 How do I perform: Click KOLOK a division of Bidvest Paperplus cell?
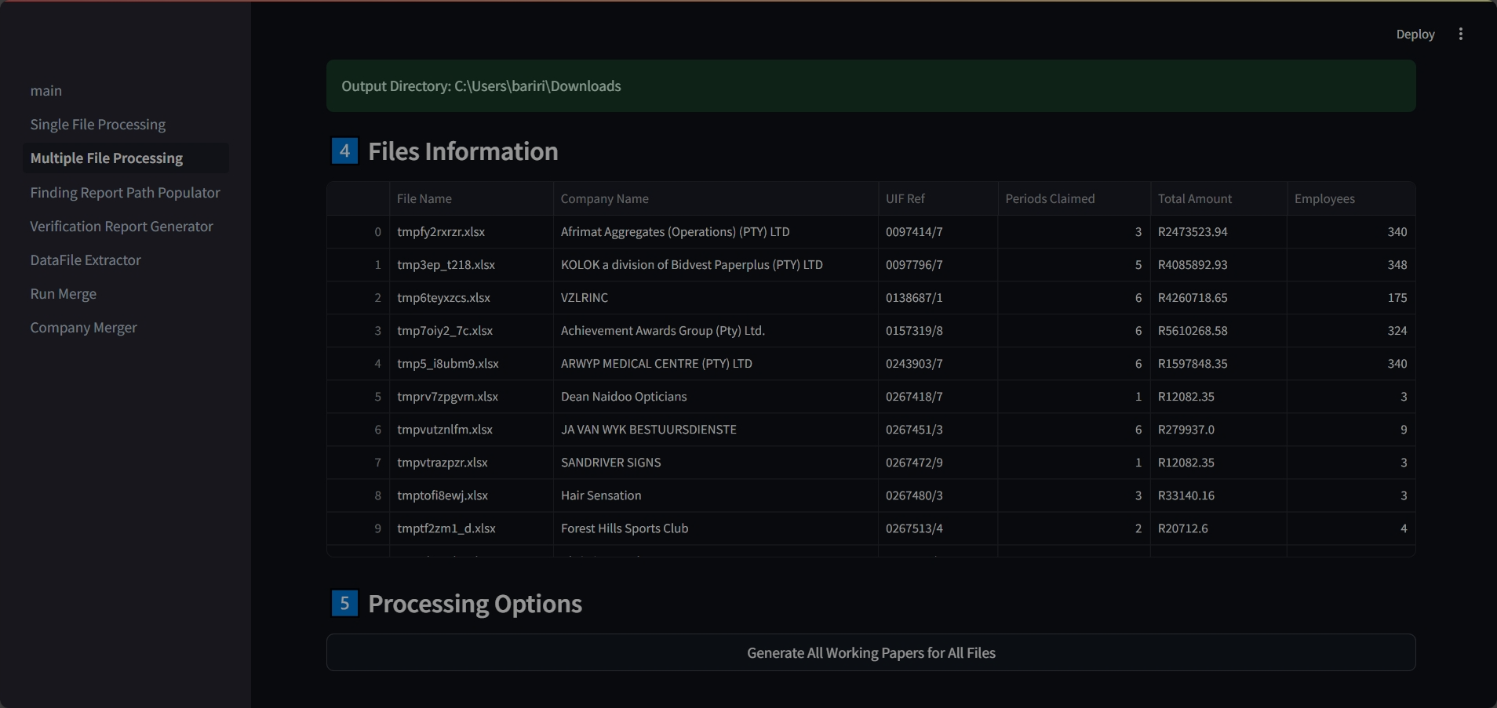pos(716,265)
